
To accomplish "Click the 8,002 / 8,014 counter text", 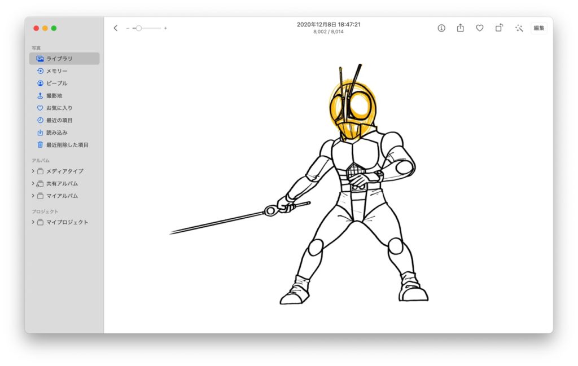I will pyautogui.click(x=329, y=32).
